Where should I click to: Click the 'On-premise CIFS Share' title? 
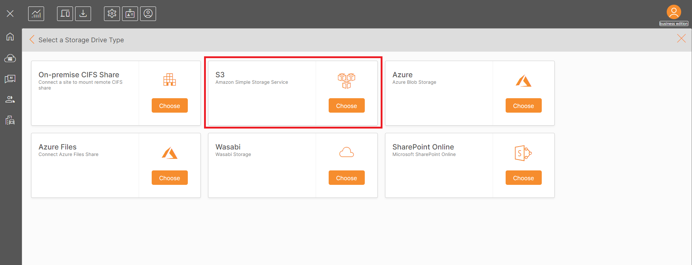79,75
